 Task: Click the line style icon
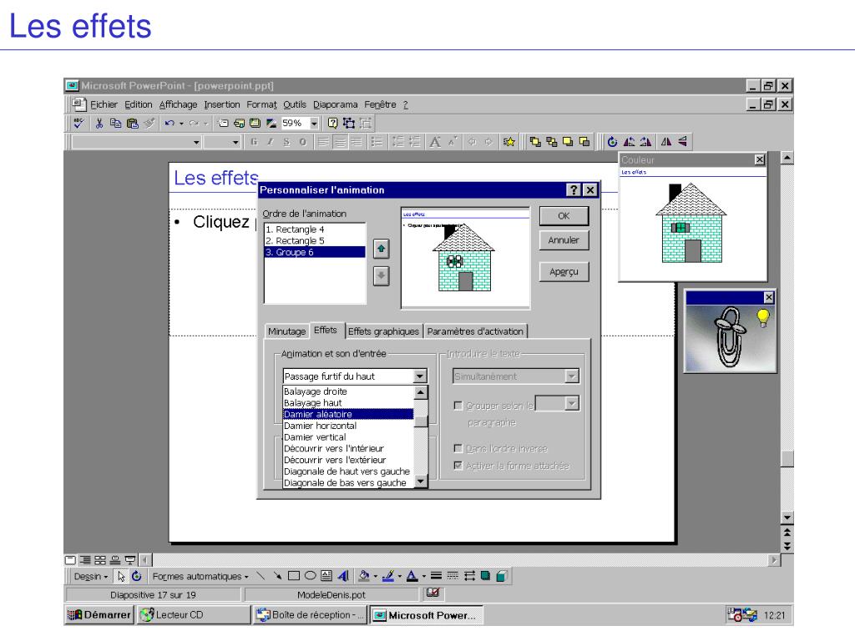point(436,576)
